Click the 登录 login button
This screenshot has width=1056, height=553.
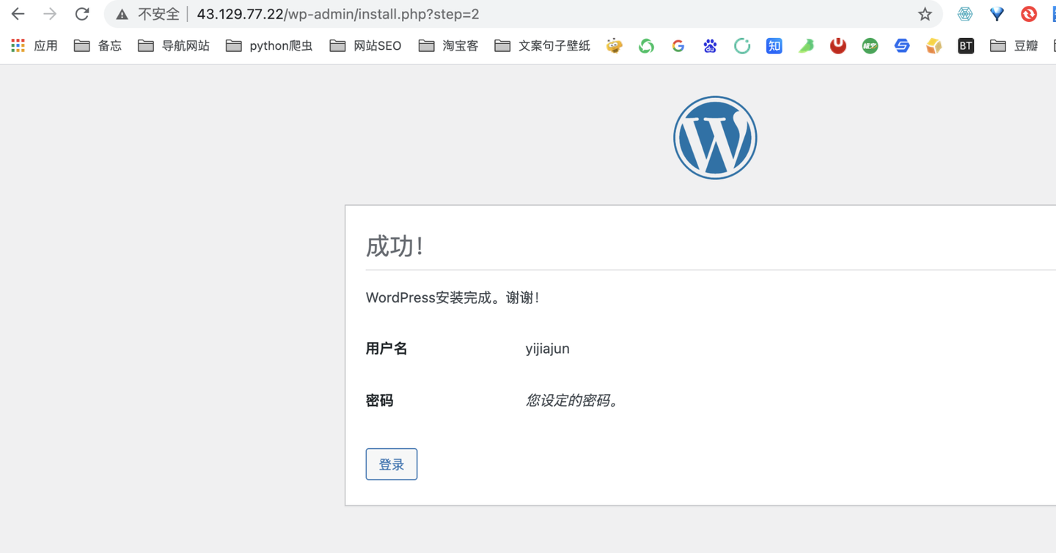tap(392, 464)
